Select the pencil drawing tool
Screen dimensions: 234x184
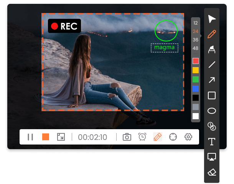(x=212, y=34)
